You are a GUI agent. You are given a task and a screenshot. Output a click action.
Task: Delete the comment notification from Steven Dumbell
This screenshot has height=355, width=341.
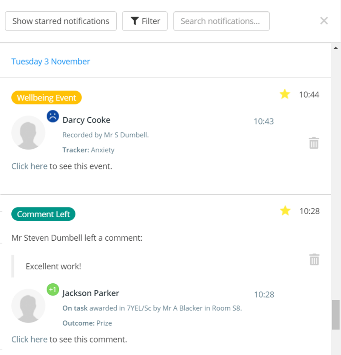[x=313, y=260]
